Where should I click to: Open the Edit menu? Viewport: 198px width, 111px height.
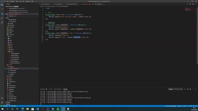click(x=8, y=1)
